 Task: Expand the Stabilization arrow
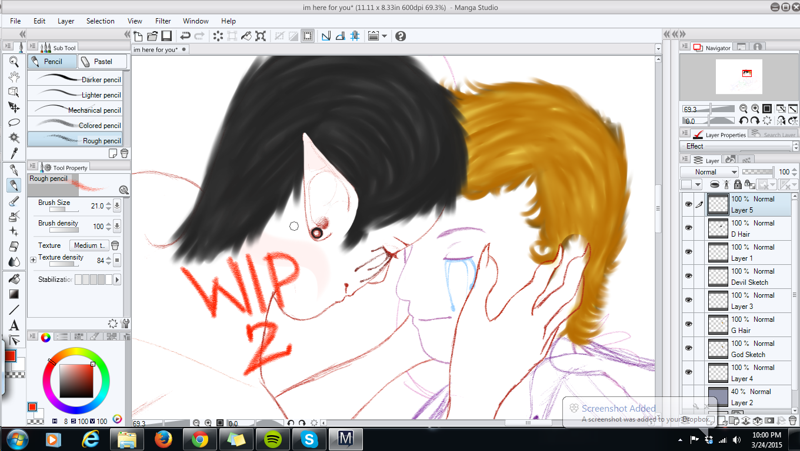pos(117,280)
